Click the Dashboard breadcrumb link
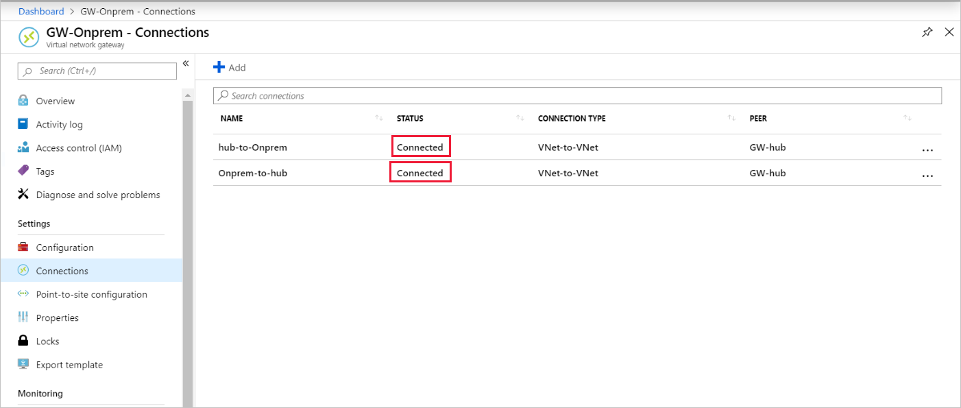 (41, 11)
